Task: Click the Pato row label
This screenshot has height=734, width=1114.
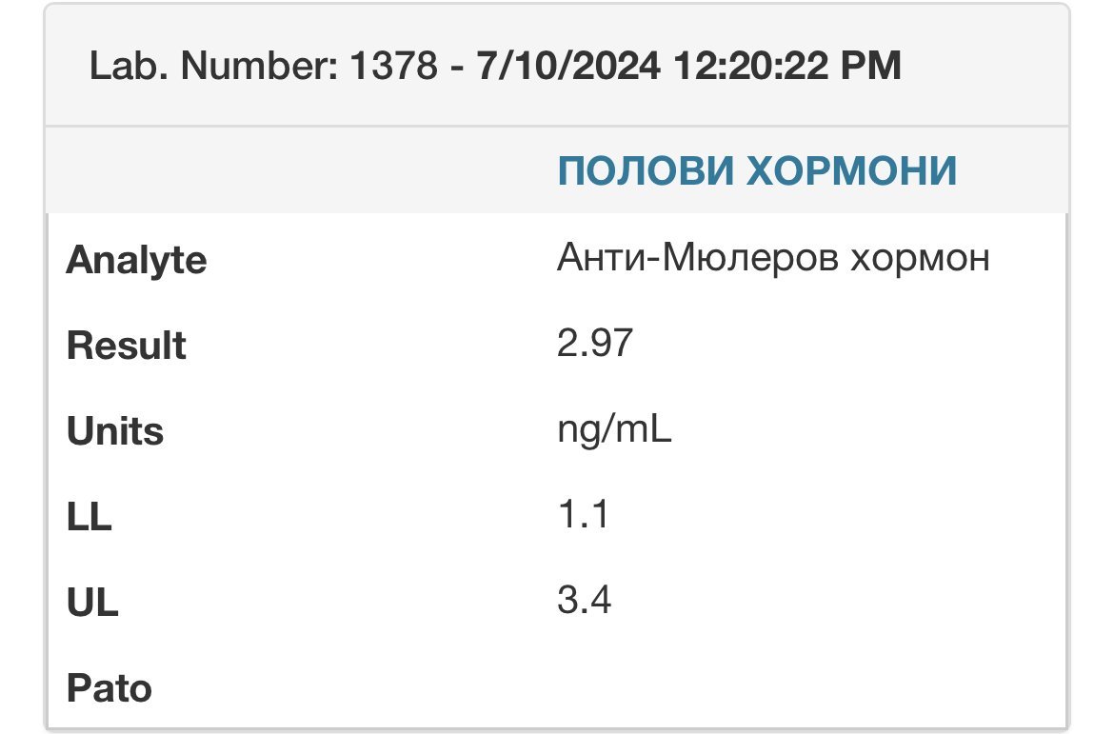Action: pos(109,687)
